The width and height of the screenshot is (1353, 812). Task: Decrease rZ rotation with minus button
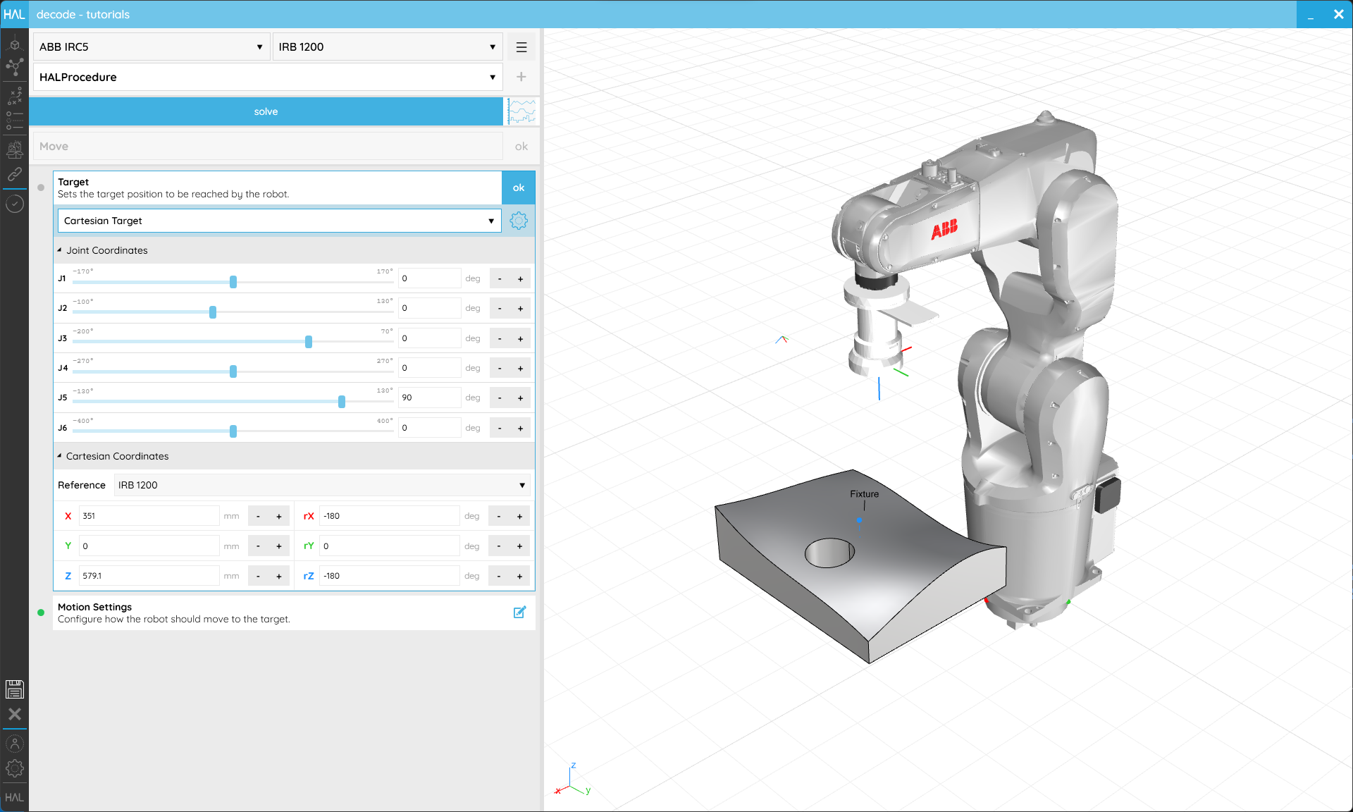point(499,577)
